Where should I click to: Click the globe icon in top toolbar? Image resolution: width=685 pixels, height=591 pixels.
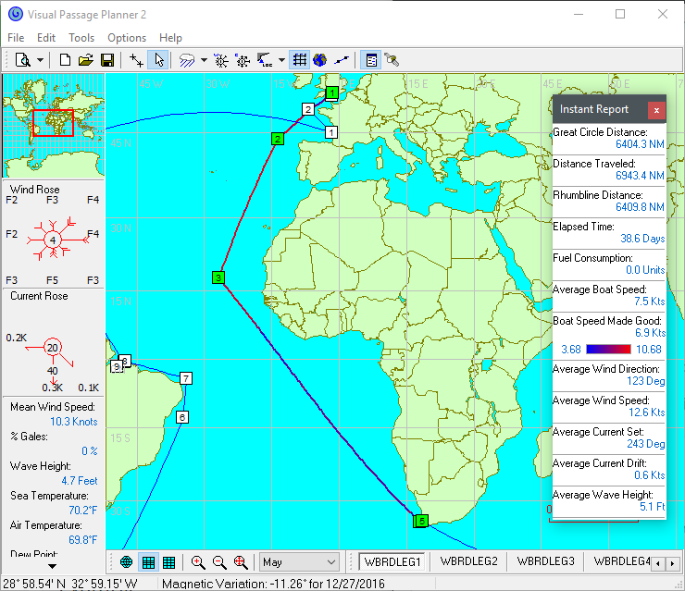pos(319,60)
